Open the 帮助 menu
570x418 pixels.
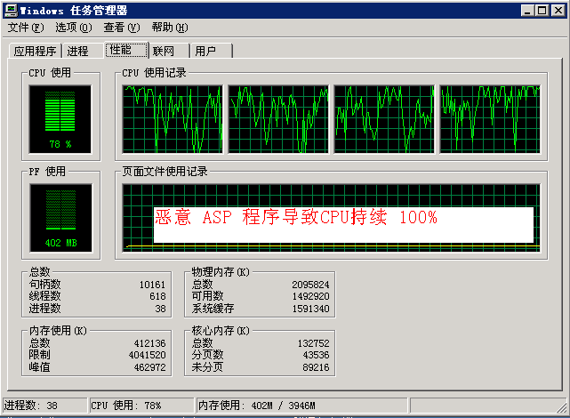point(169,28)
